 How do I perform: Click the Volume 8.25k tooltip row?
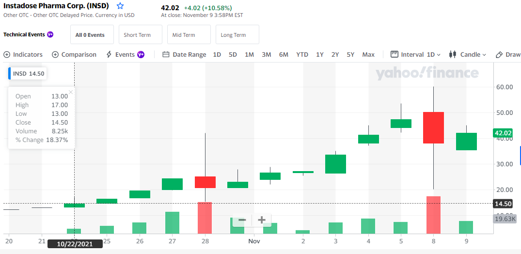42,131
